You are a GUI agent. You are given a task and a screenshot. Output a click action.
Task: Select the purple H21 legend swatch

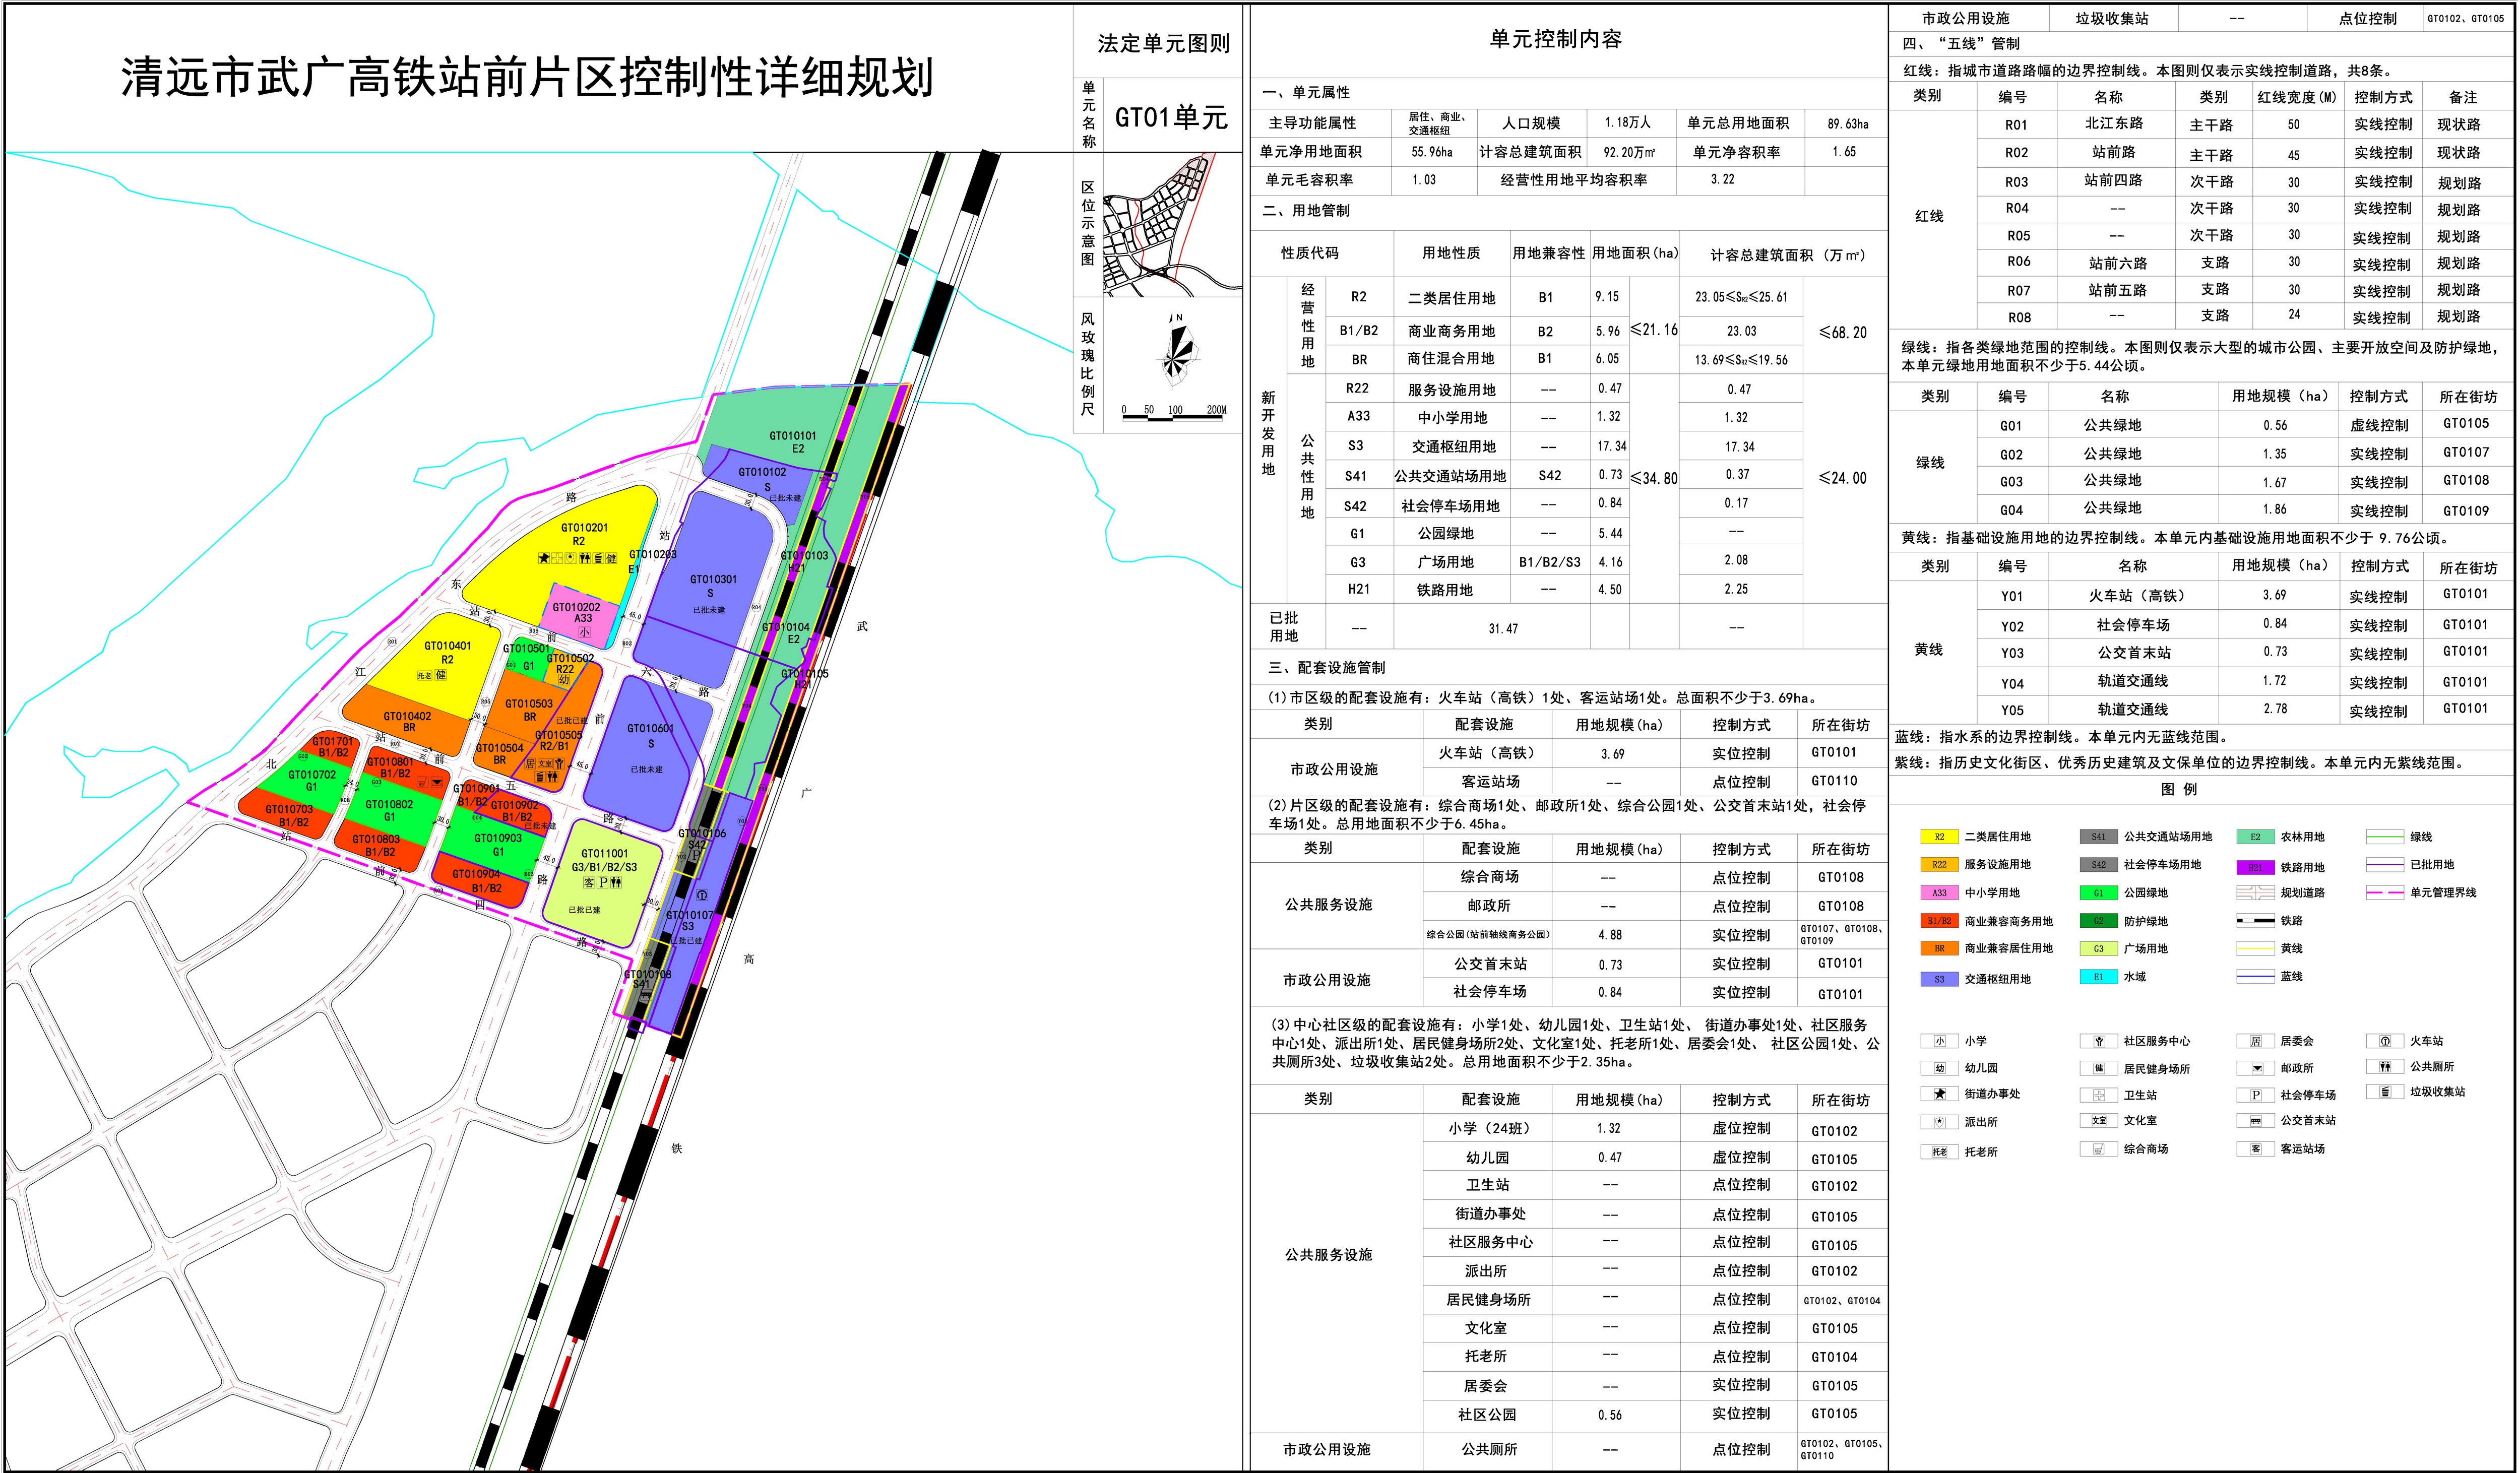2255,867
